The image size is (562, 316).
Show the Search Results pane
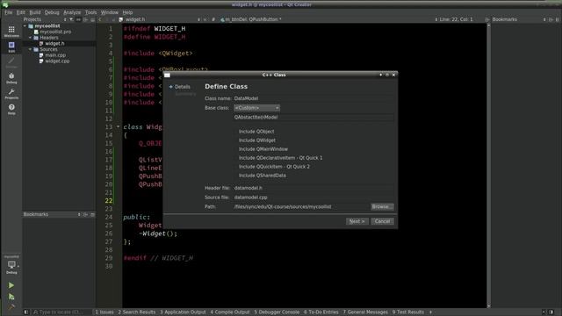[137, 312]
